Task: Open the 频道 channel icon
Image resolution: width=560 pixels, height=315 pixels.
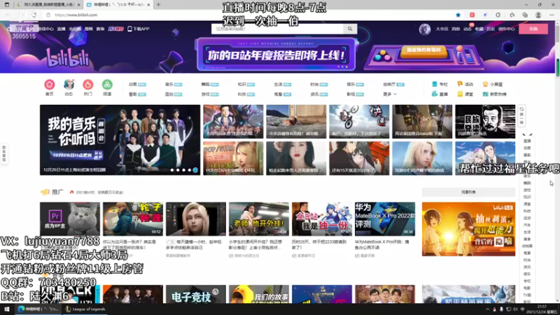Action: (x=107, y=84)
